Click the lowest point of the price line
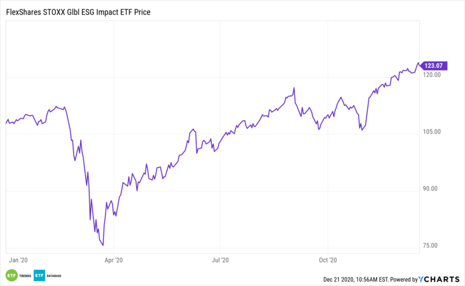 103,245
